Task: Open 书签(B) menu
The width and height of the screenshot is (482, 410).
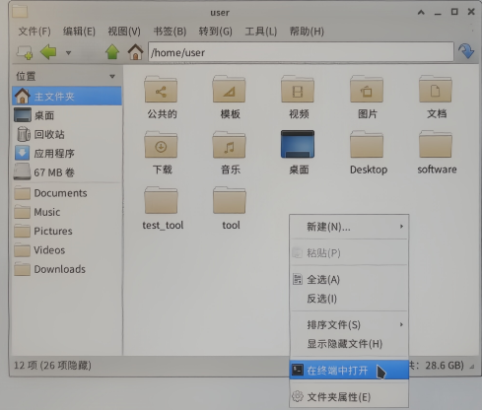Action: point(170,32)
